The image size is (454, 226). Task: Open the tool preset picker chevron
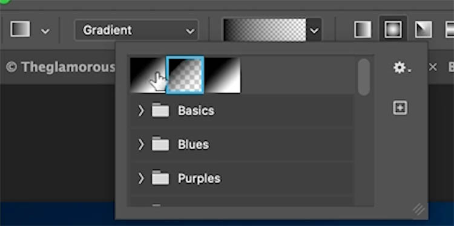45,31
